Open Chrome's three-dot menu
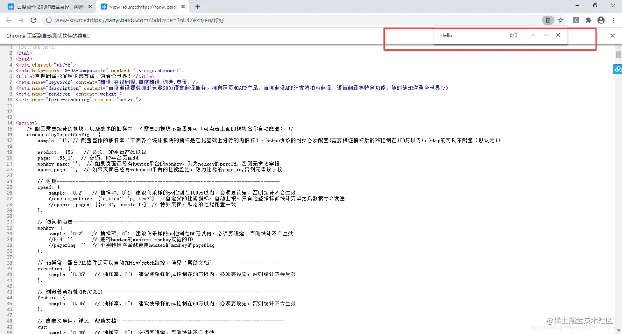This screenshot has width=622, height=334. coord(613,20)
